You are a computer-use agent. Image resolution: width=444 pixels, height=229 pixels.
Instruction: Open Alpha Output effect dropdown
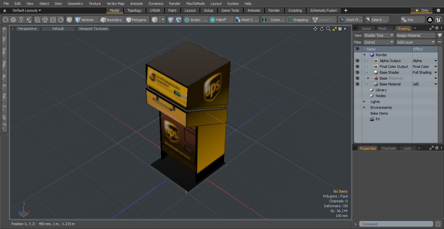pyautogui.click(x=436, y=61)
